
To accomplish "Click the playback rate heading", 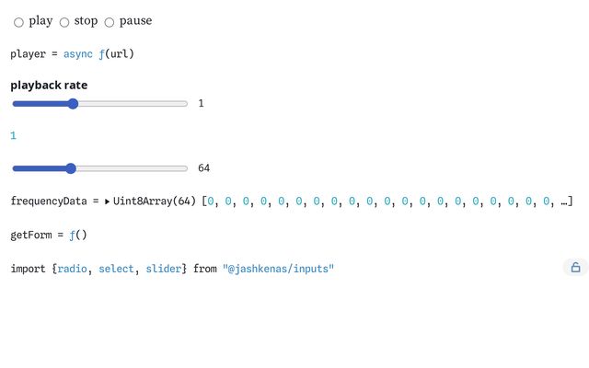I will [49, 86].
